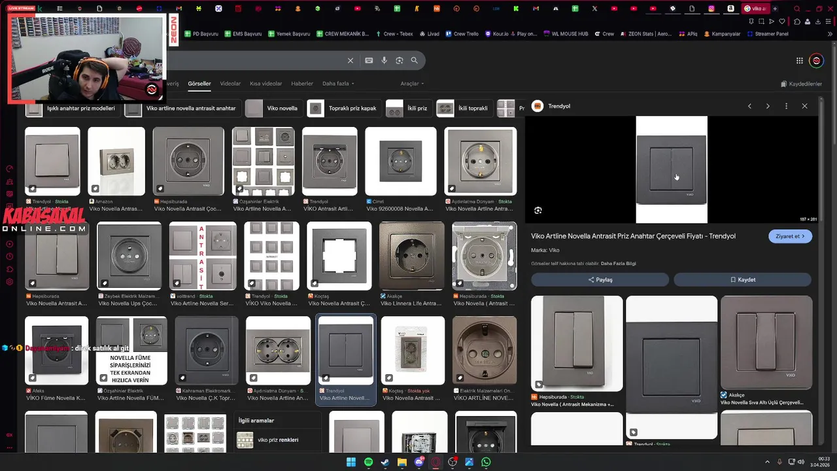Expand the Daha fazla menu
Image resolution: width=837 pixels, height=471 pixels.
click(x=338, y=84)
